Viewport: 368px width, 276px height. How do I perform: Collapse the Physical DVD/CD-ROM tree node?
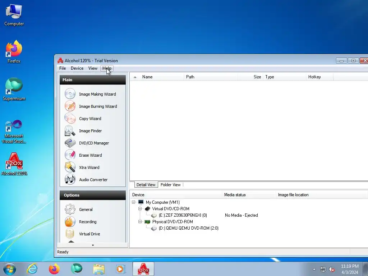(x=140, y=221)
